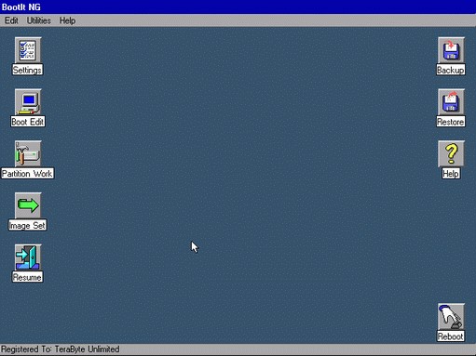Click the 'Backup' text label
Screen dimensions: 476x356
pos(451,70)
